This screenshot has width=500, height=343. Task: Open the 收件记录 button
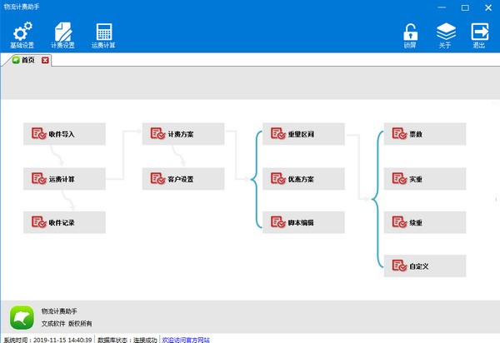(65, 222)
